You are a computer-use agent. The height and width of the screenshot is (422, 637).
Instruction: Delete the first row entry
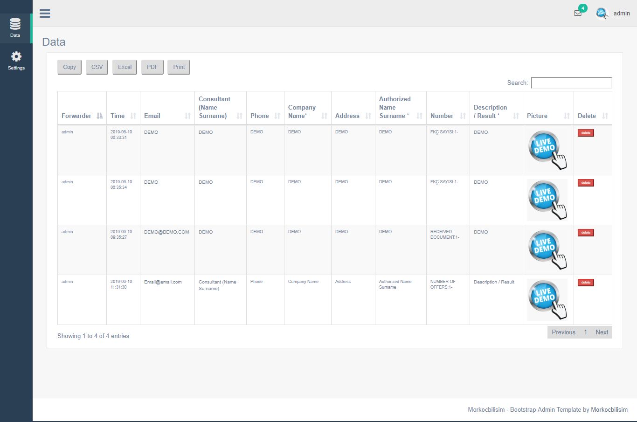[586, 133]
